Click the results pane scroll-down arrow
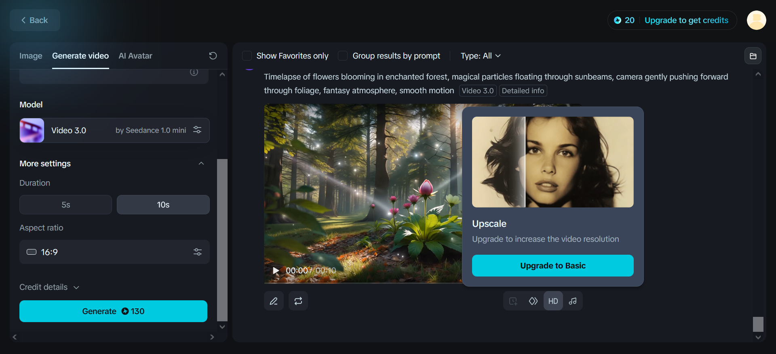This screenshot has height=354, width=776. [x=758, y=337]
